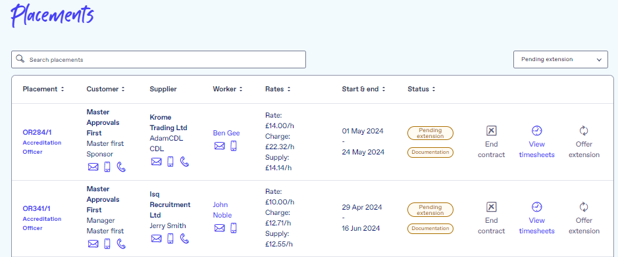Click View timesheets link for OR341/1
618x257 pixels.
pyautogui.click(x=537, y=225)
